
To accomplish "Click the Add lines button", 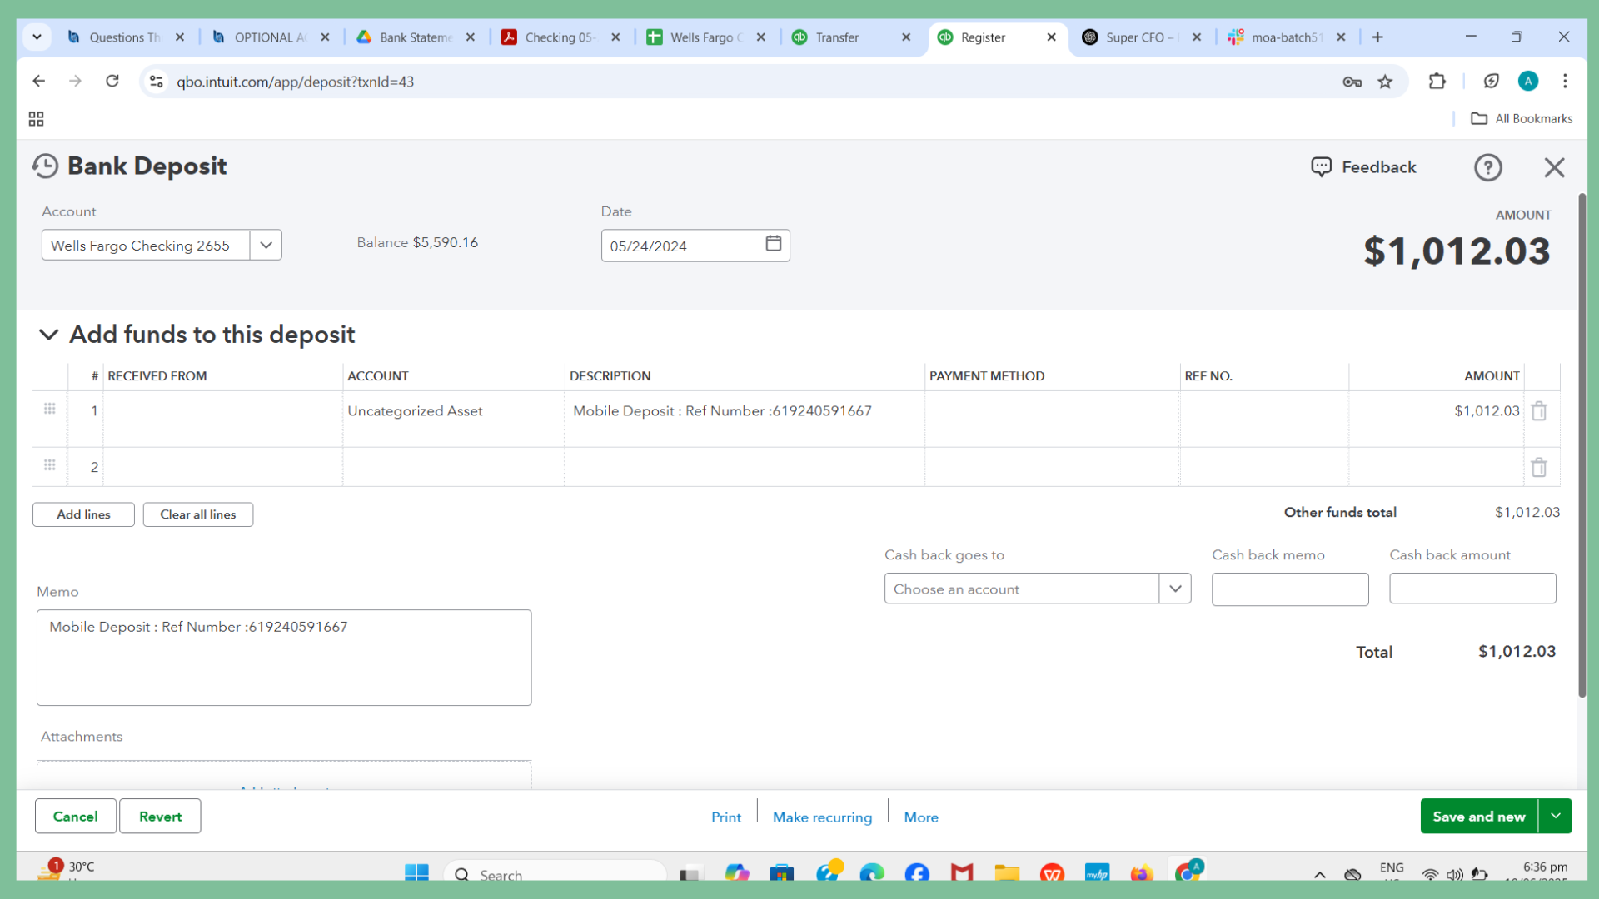I will (83, 514).
